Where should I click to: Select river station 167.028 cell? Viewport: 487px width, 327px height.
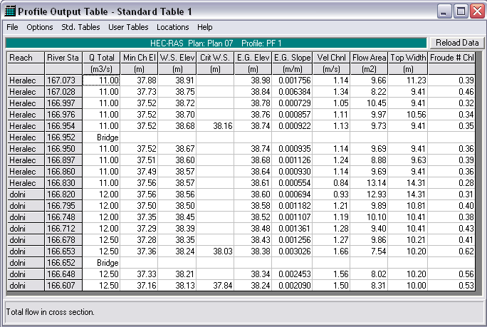63,92
